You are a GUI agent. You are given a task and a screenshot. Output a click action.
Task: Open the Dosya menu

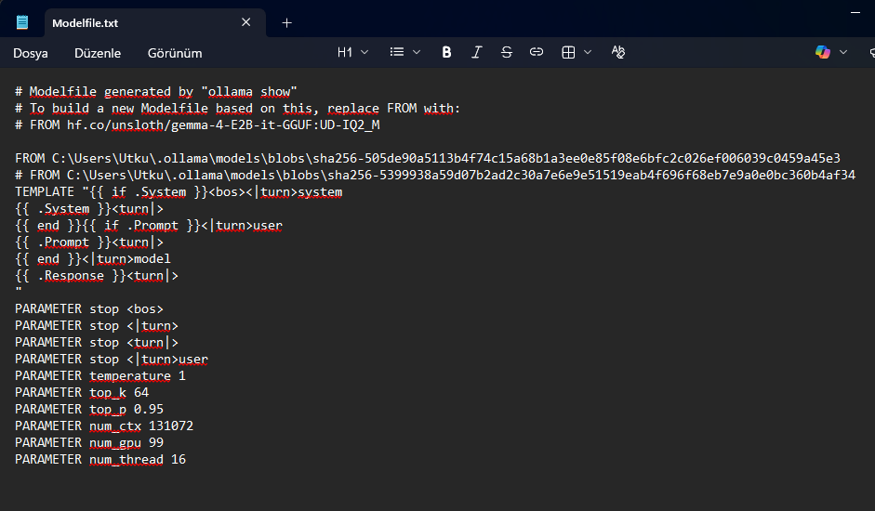pos(31,53)
